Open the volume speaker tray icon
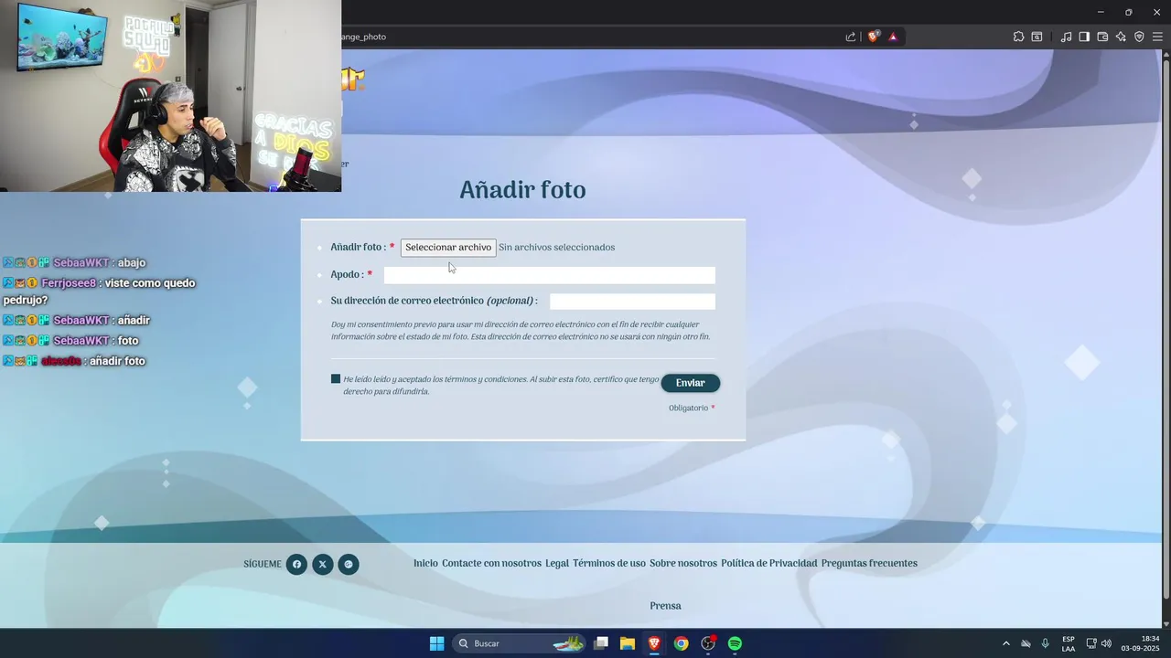The width and height of the screenshot is (1171, 658). [x=1106, y=643]
